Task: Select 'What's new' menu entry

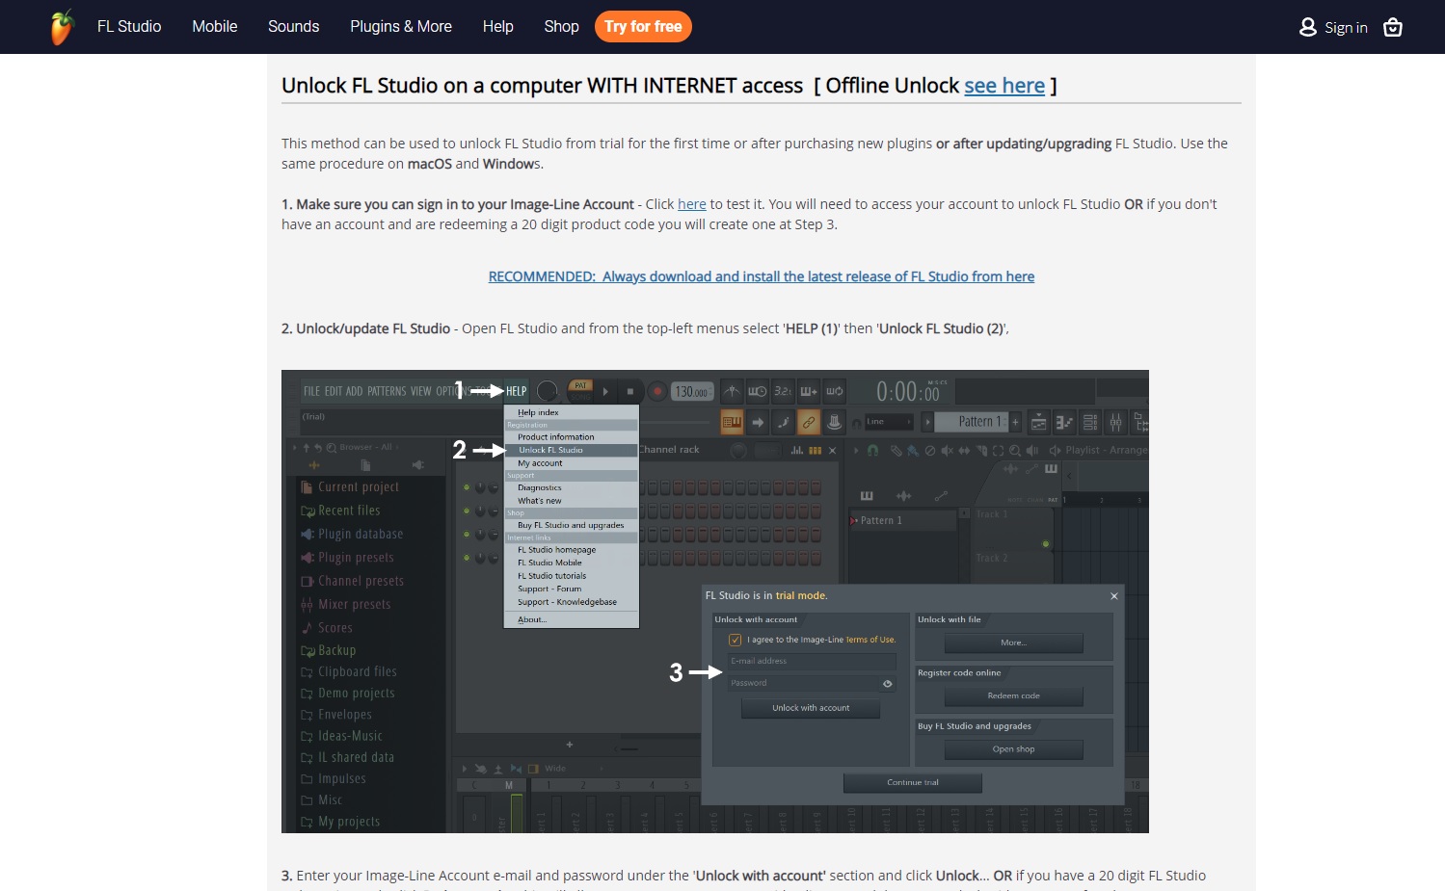Action: point(571,501)
